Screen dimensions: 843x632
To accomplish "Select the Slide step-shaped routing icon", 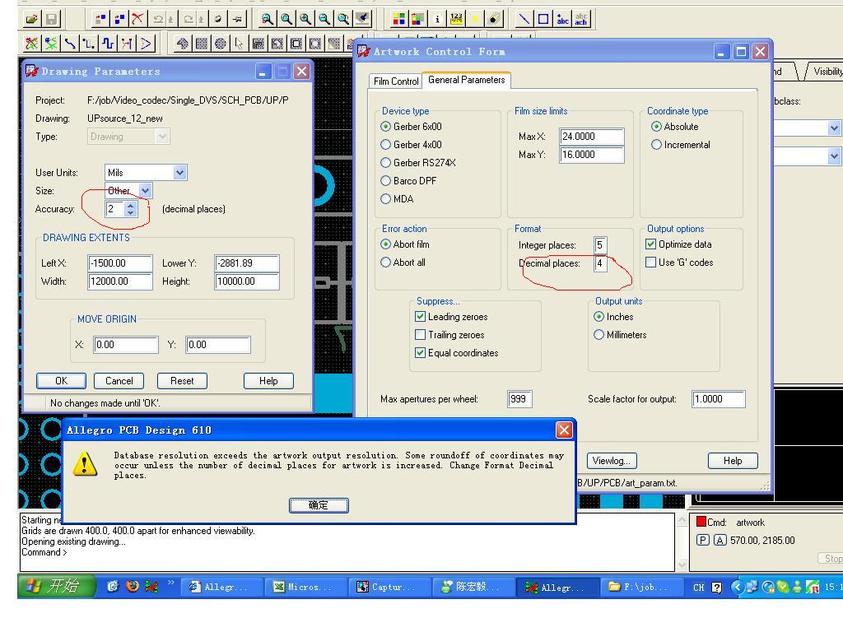I will pyautogui.click(x=89, y=43).
